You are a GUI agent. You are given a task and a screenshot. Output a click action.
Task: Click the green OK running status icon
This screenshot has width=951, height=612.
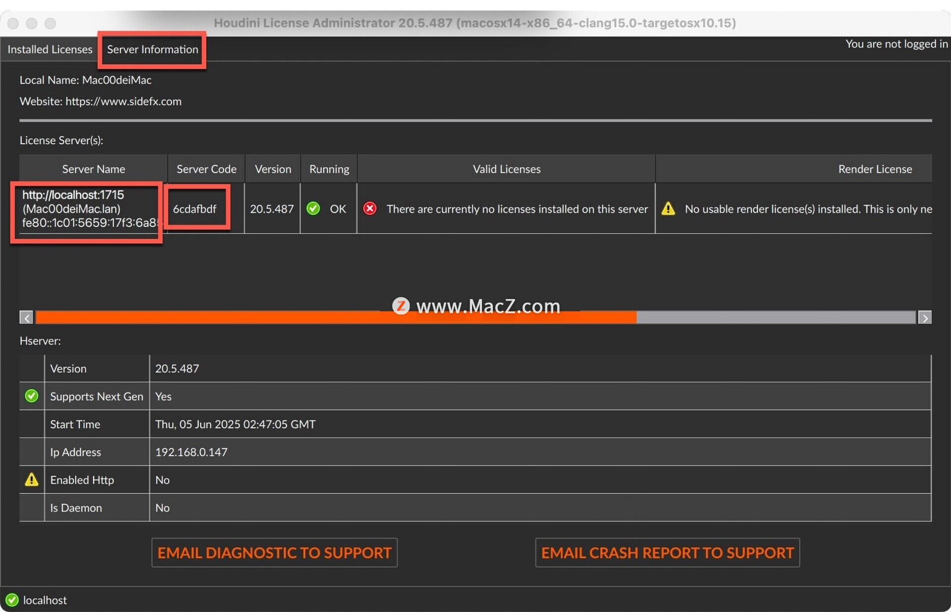click(x=313, y=208)
